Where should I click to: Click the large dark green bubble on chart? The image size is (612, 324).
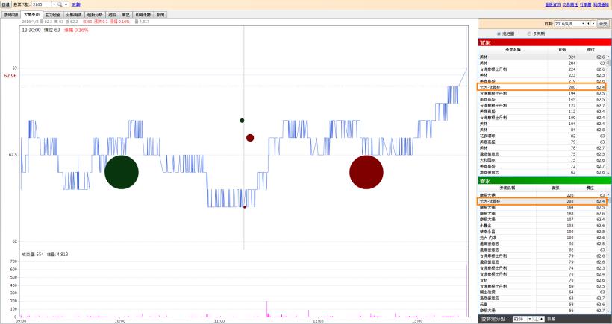coord(121,172)
